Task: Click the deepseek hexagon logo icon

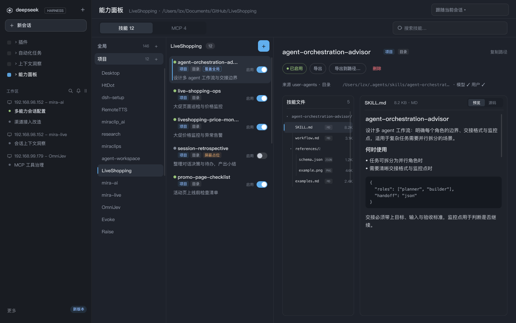Action: point(10,10)
